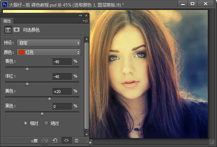Click the 黄色 (Yellow) slider handle
Image resolution: width=217 pixels, height=147 pixels.
[49, 99]
